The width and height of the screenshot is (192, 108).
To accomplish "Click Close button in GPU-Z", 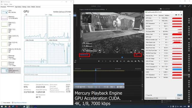I will [179, 98].
